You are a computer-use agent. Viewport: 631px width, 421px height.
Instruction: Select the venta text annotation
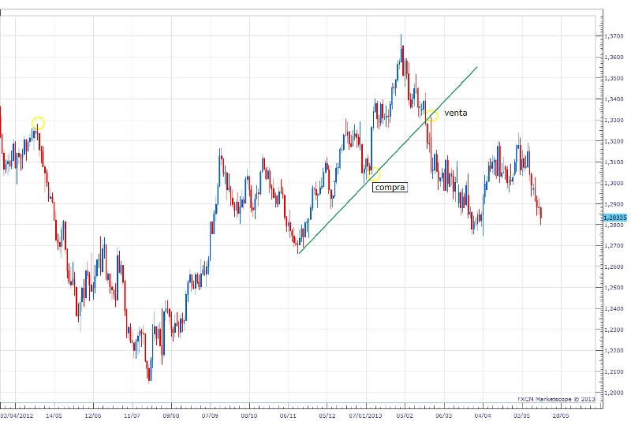[456, 113]
